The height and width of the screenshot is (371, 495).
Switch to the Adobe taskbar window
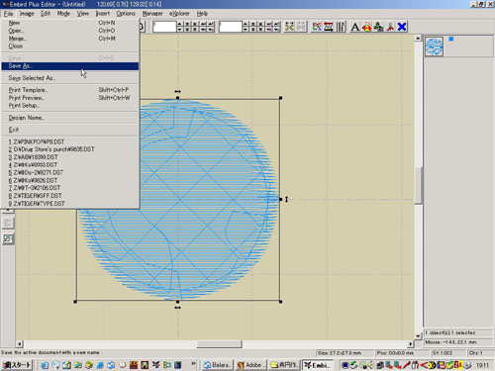pyautogui.click(x=251, y=365)
